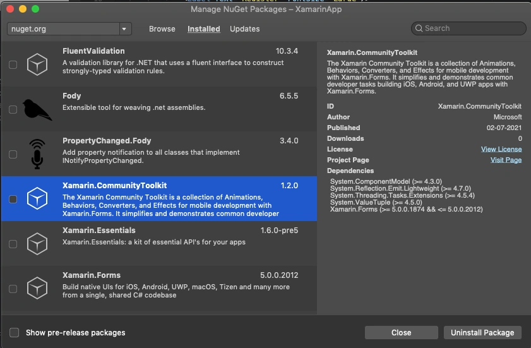Open the nuget.org source dropdown arrow
Screen dimensions: 531x348
click(x=124, y=29)
